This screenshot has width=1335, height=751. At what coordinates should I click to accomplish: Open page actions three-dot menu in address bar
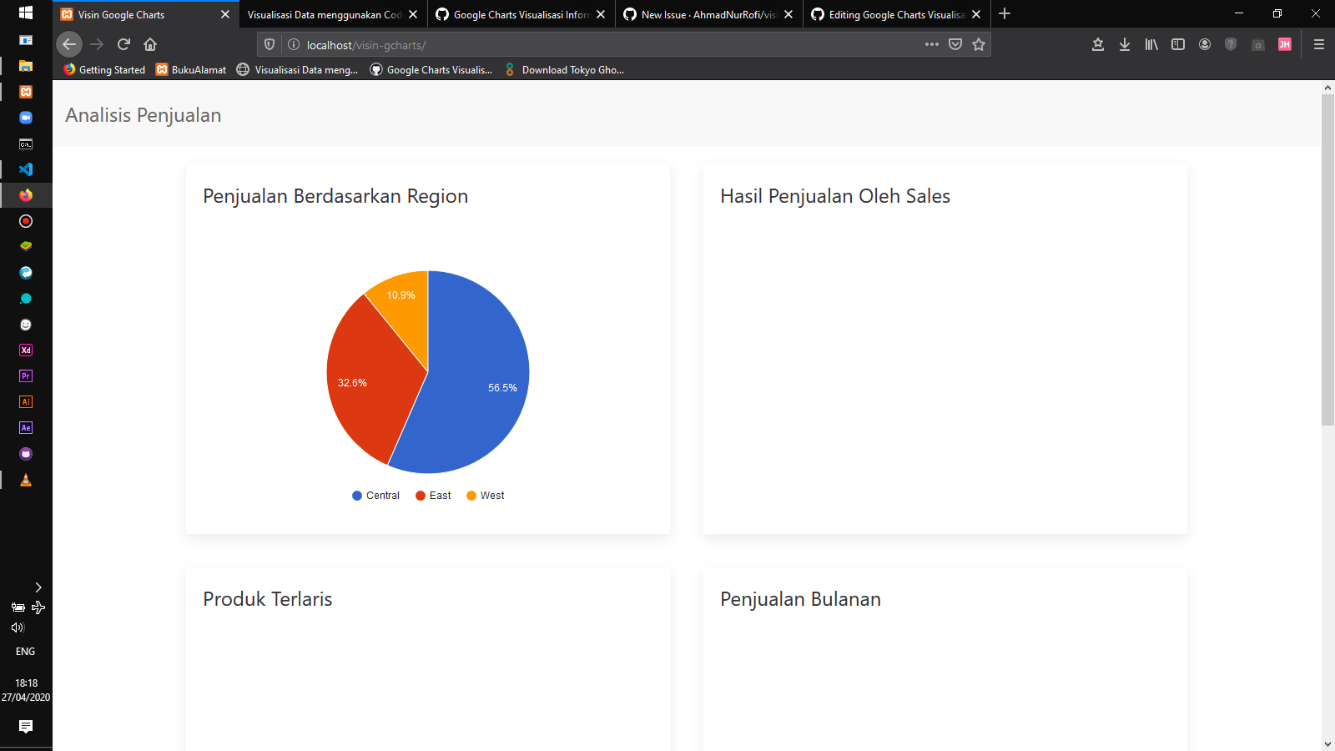point(932,44)
